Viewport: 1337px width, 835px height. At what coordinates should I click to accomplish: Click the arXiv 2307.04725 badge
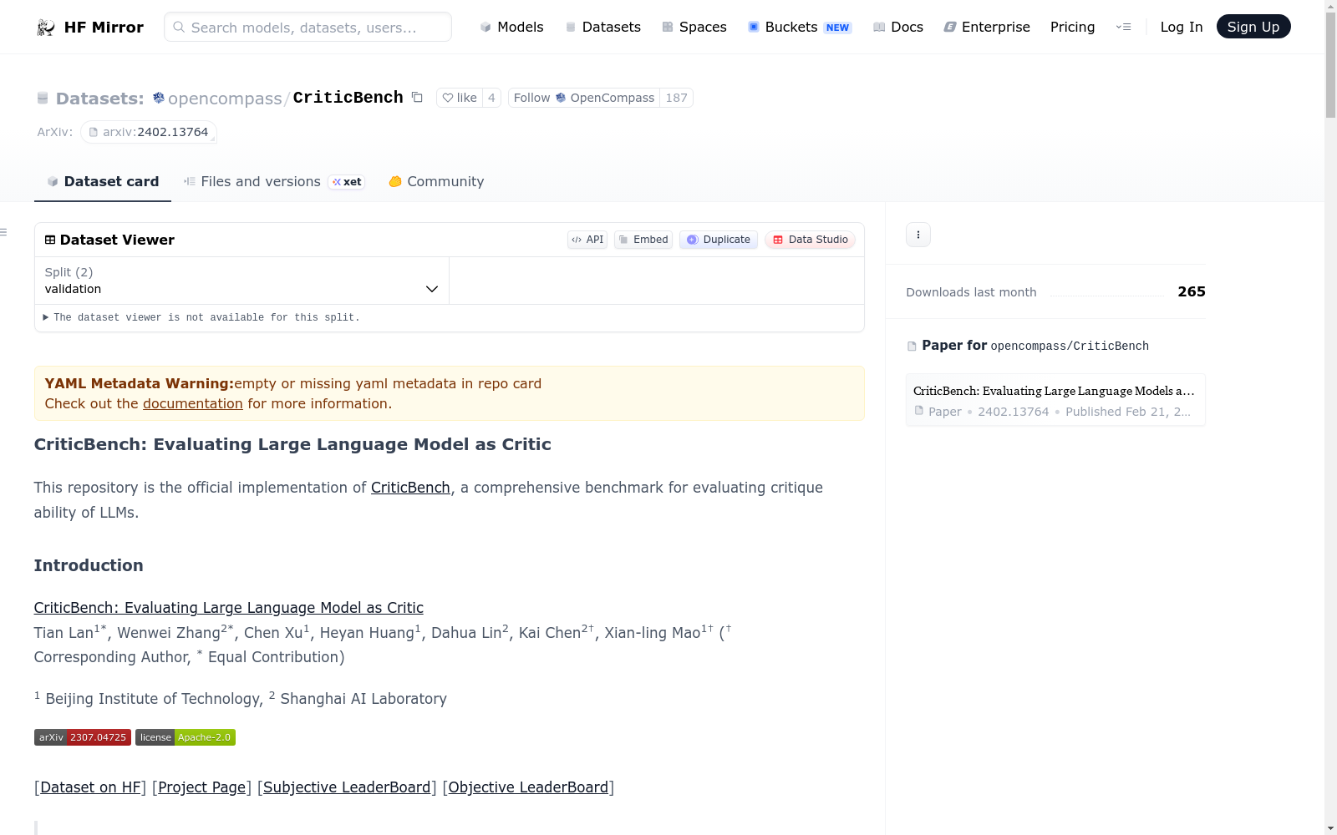(x=83, y=737)
